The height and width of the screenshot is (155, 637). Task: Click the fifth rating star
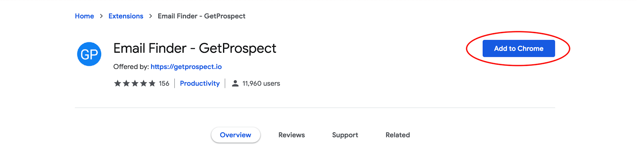point(152,83)
